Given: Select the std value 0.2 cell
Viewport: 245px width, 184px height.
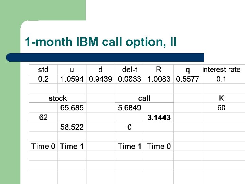Looking at the screenshot, I should [x=43, y=79].
